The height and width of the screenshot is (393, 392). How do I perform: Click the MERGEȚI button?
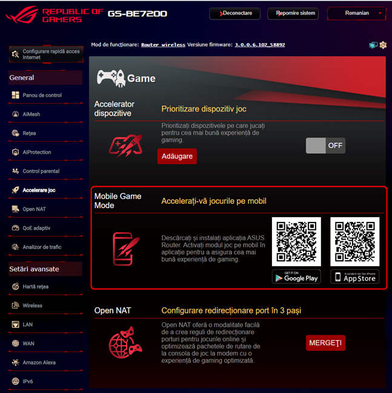[x=325, y=343]
